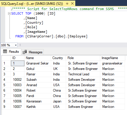Click the Gnanavel Sekar name cell
Image resolution: width=127 pixels, height=115 pixels.
click(38, 63)
